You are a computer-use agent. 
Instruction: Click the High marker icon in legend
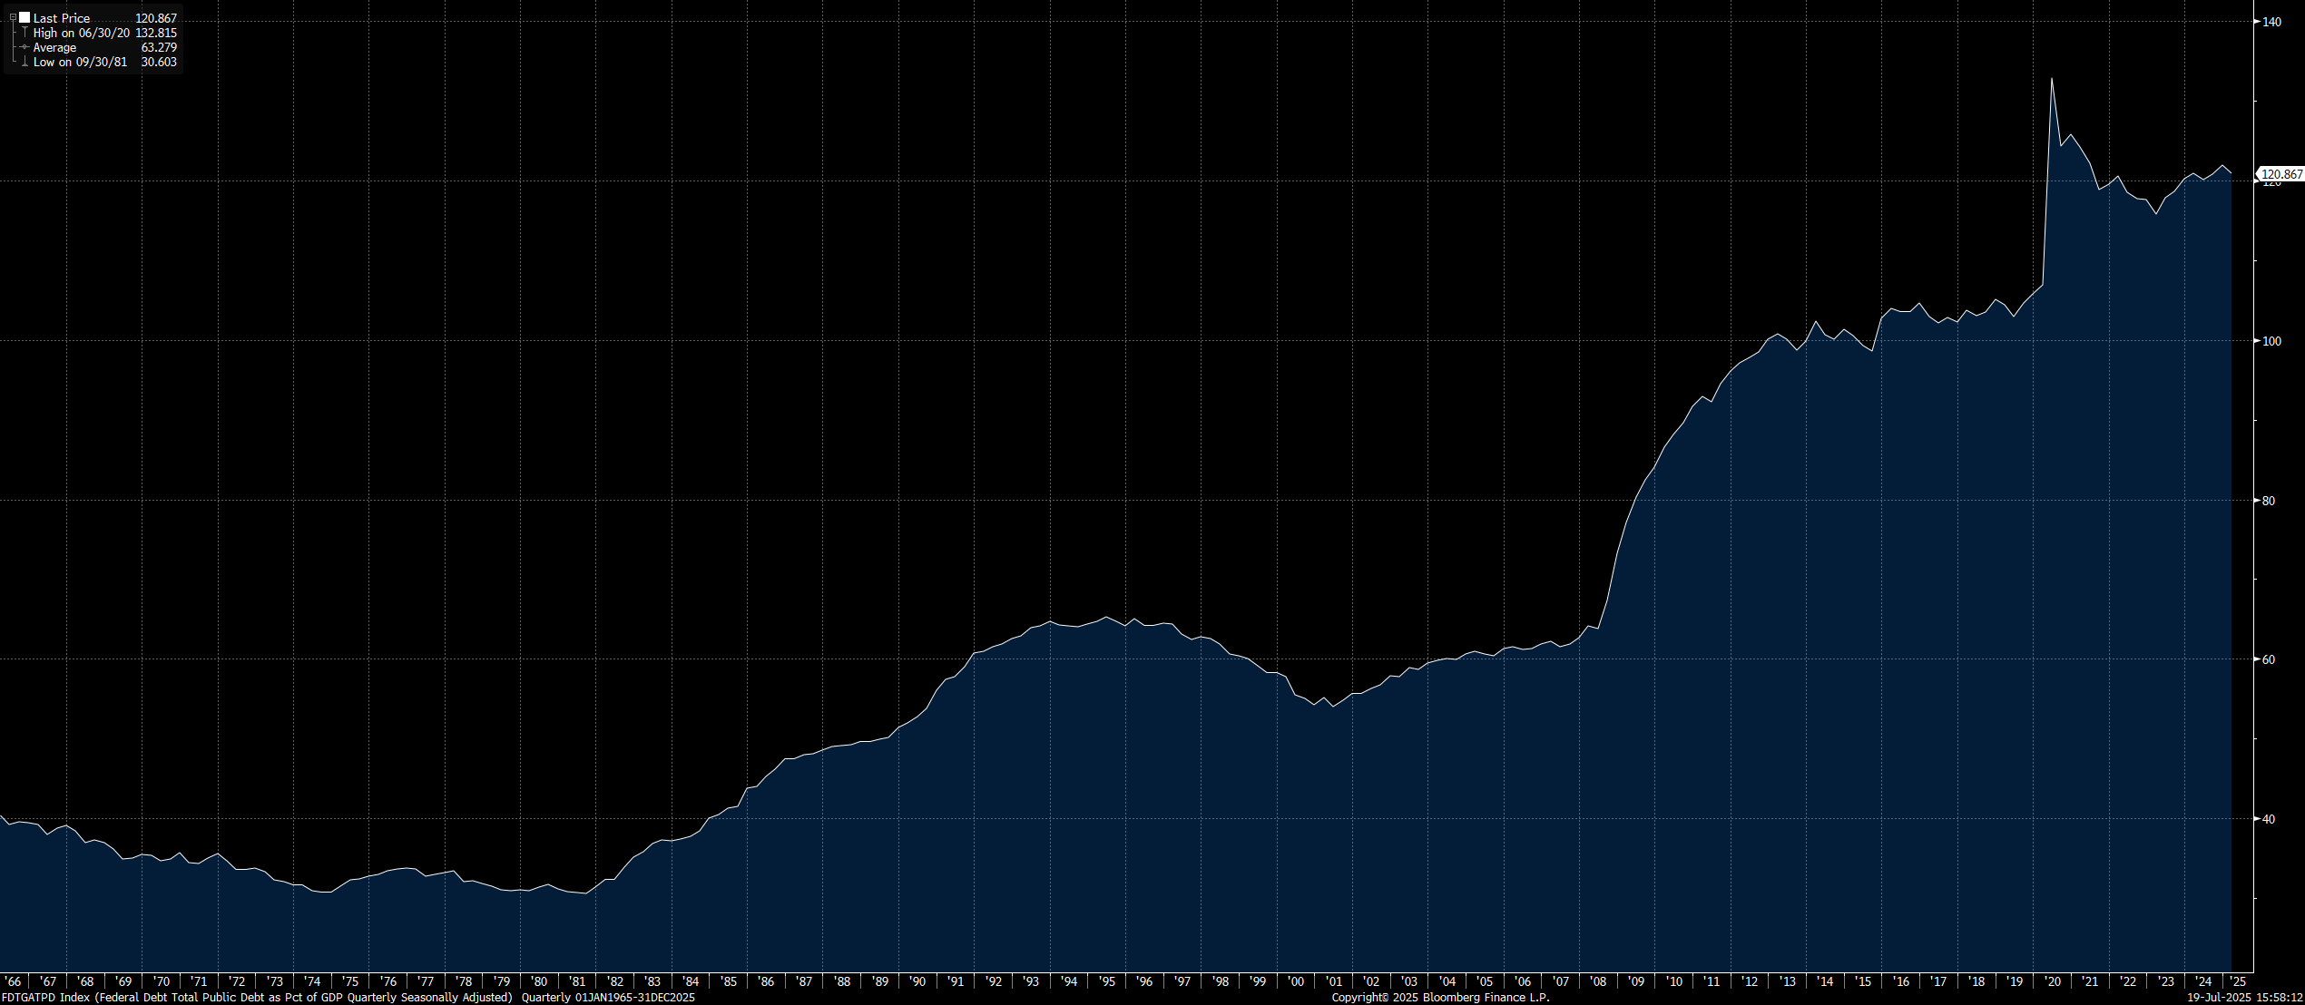tap(25, 33)
